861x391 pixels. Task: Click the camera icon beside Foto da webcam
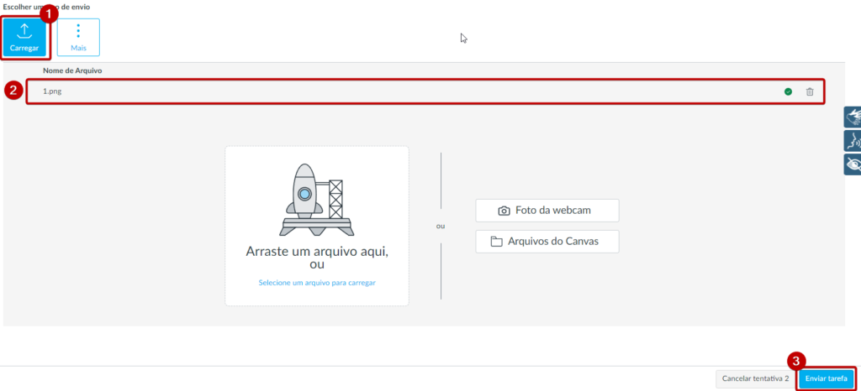504,211
